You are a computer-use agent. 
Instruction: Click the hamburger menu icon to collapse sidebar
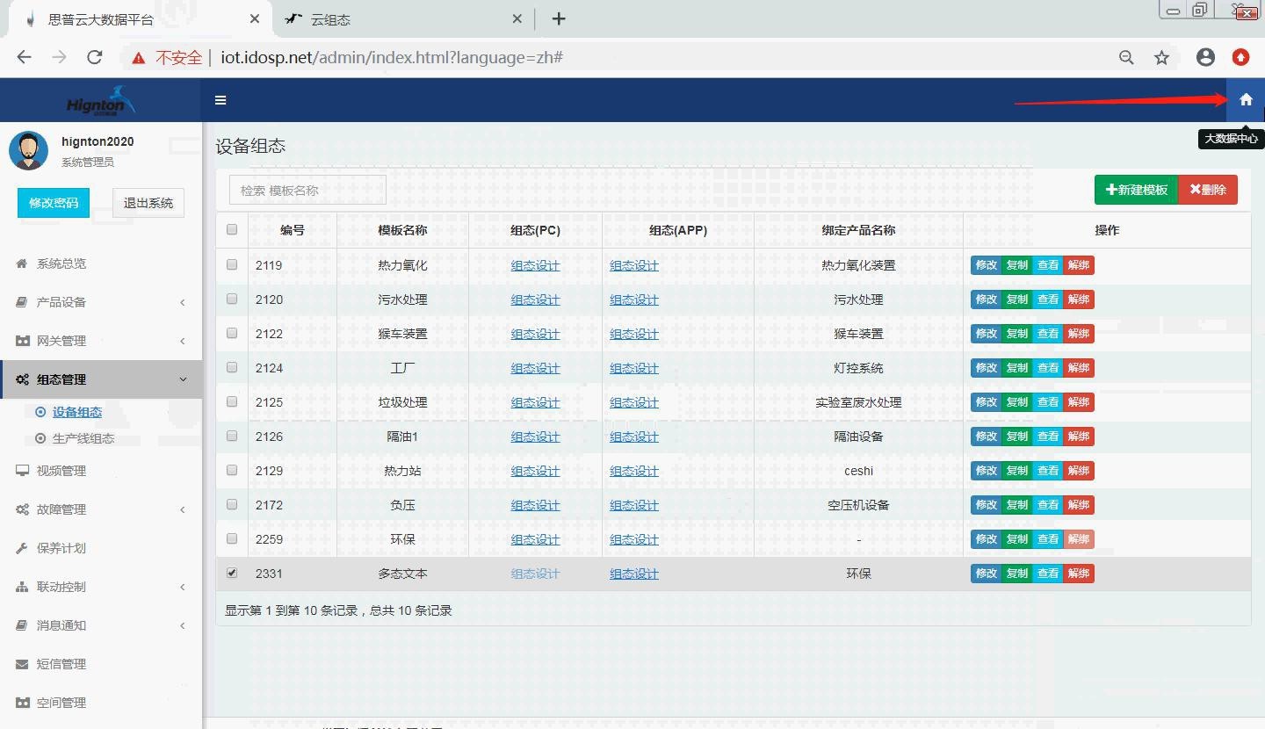click(220, 99)
